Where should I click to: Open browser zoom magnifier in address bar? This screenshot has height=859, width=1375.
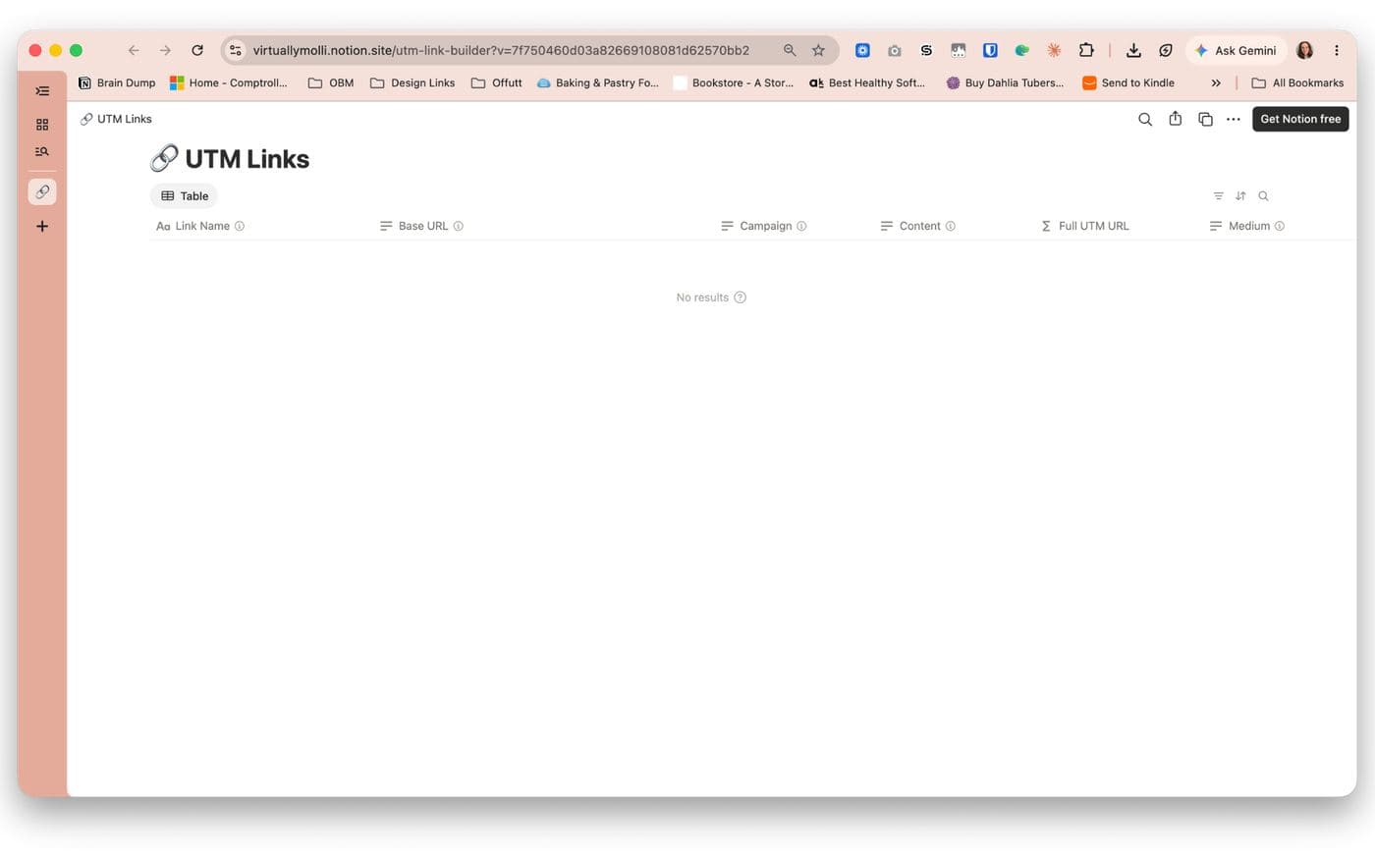(790, 51)
